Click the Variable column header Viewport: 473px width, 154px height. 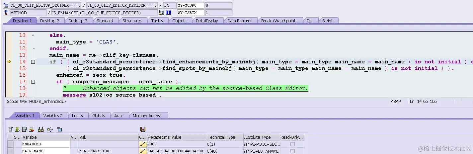coord(46,137)
